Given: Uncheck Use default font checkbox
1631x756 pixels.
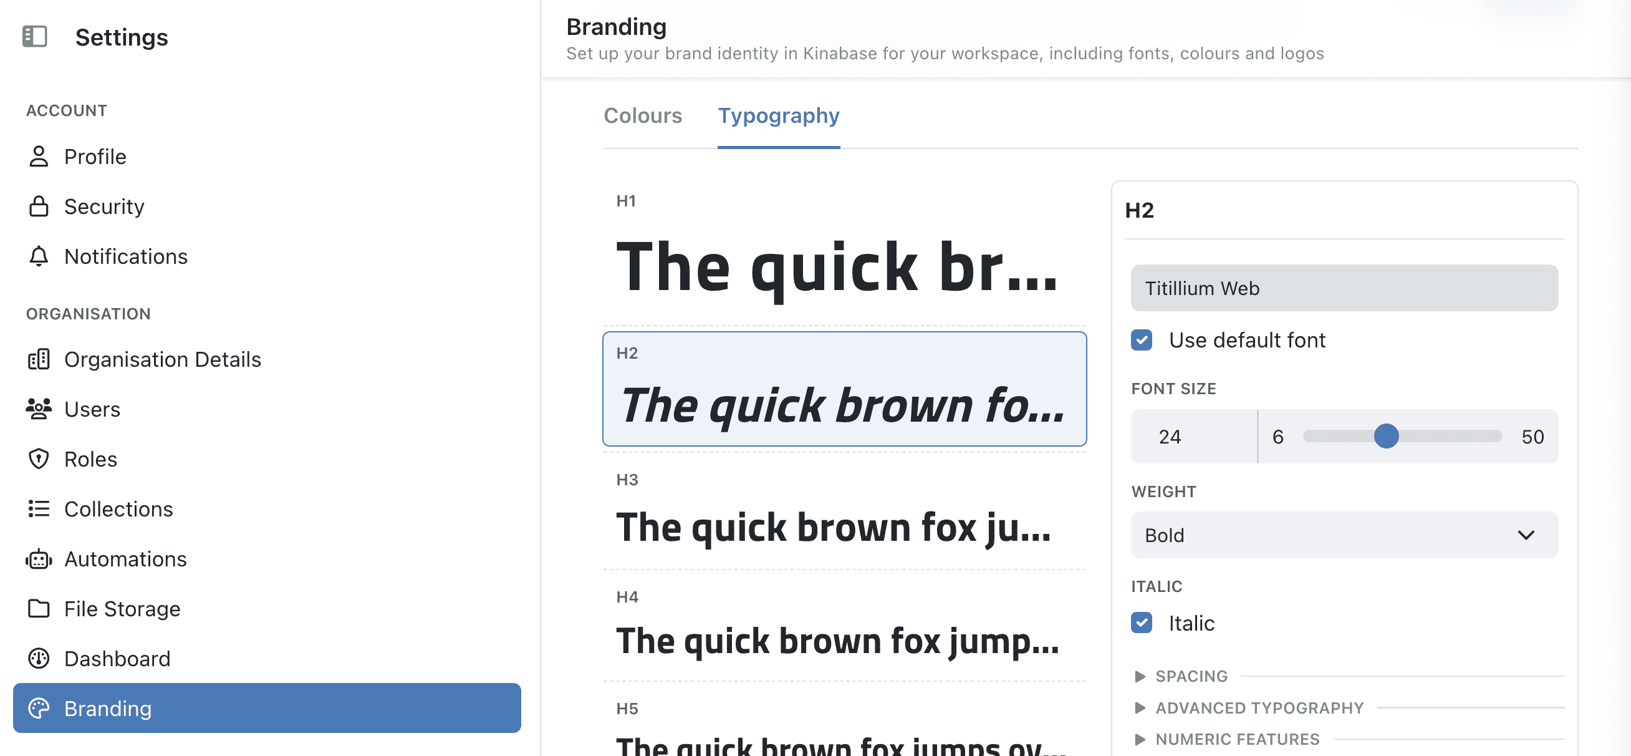Looking at the screenshot, I should [1142, 341].
